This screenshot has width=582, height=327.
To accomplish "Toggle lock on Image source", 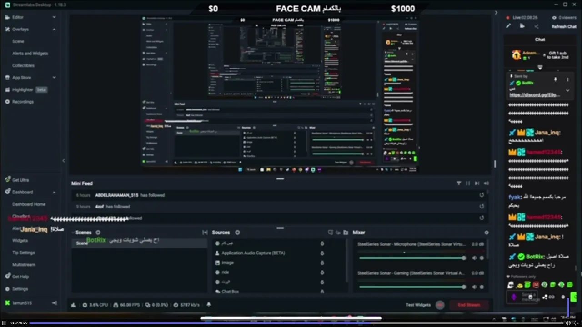I will 322,263.
